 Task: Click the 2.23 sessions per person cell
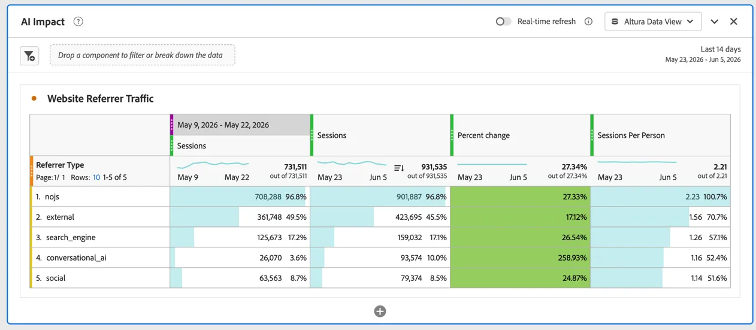point(661,196)
